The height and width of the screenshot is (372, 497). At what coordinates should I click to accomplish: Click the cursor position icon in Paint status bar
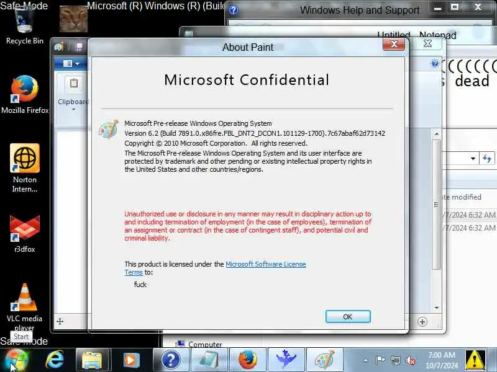(x=60, y=322)
